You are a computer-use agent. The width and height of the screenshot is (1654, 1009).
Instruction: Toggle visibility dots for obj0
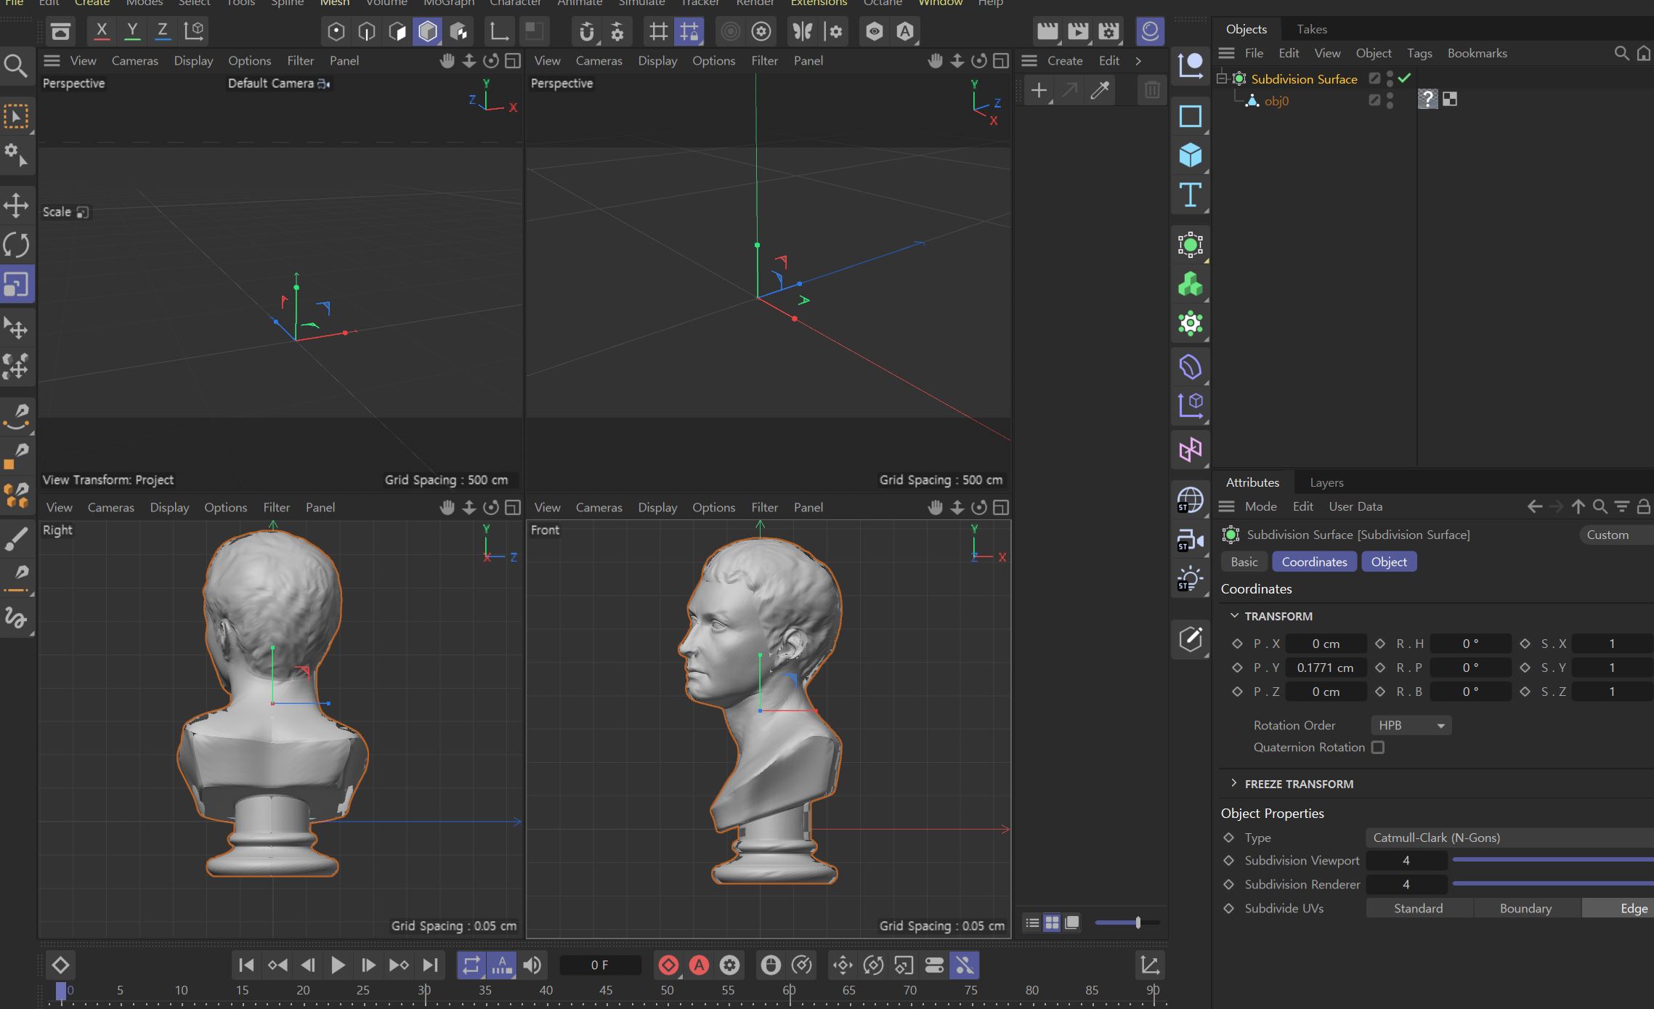[1390, 100]
